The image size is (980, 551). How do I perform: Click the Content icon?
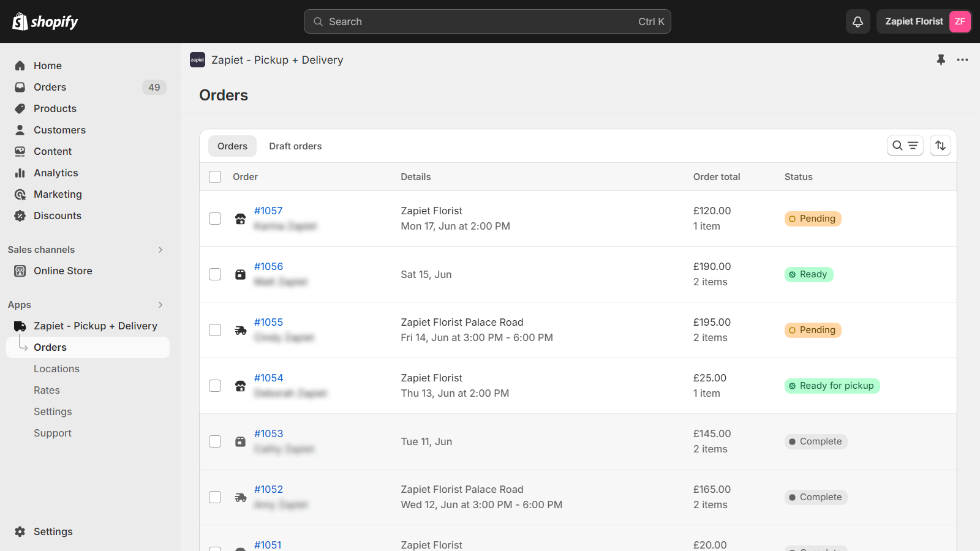point(20,151)
